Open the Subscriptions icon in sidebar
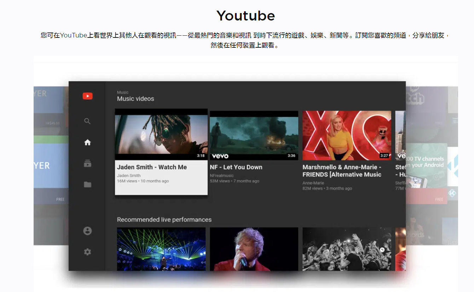The image size is (474, 292). [87, 163]
